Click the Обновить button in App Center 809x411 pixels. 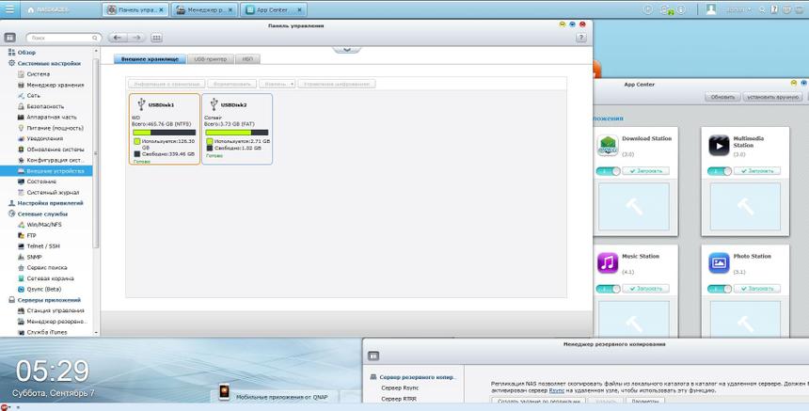[x=722, y=97]
